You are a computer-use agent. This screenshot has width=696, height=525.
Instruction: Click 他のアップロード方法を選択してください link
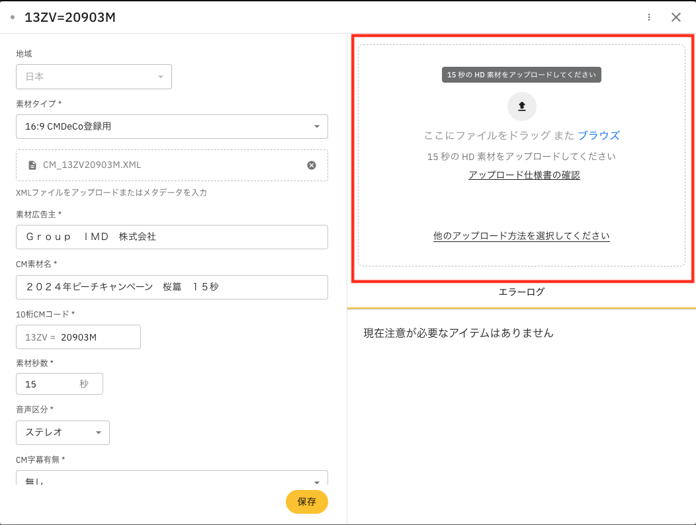[x=521, y=236]
